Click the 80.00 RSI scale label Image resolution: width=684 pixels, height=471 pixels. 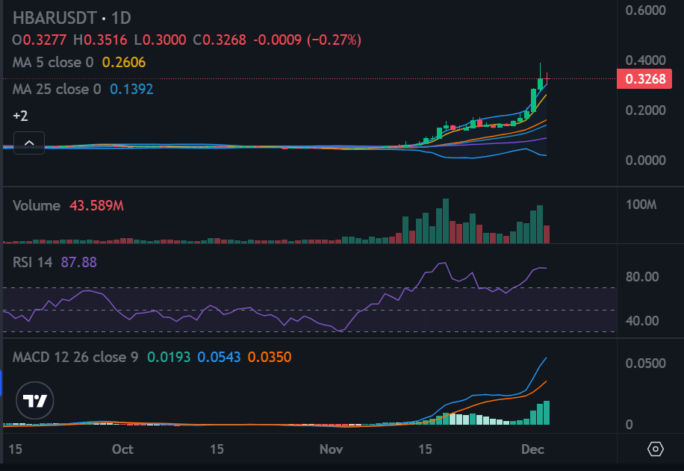tap(642, 276)
